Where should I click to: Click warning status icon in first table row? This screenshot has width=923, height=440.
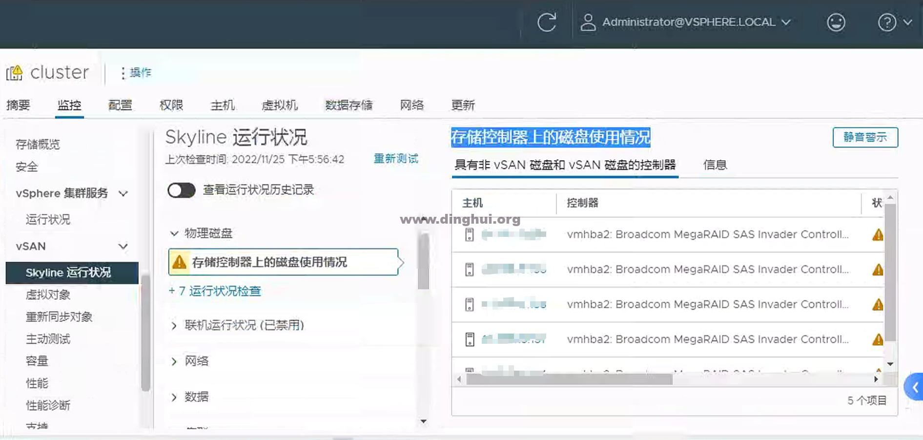point(878,235)
